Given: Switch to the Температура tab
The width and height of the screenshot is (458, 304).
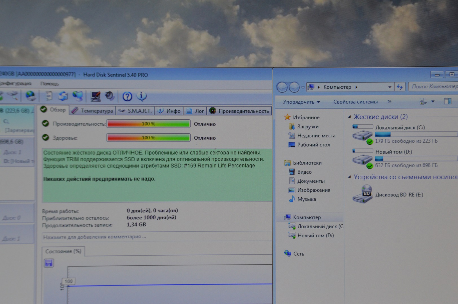Looking at the screenshot, I should pyautogui.click(x=93, y=111).
